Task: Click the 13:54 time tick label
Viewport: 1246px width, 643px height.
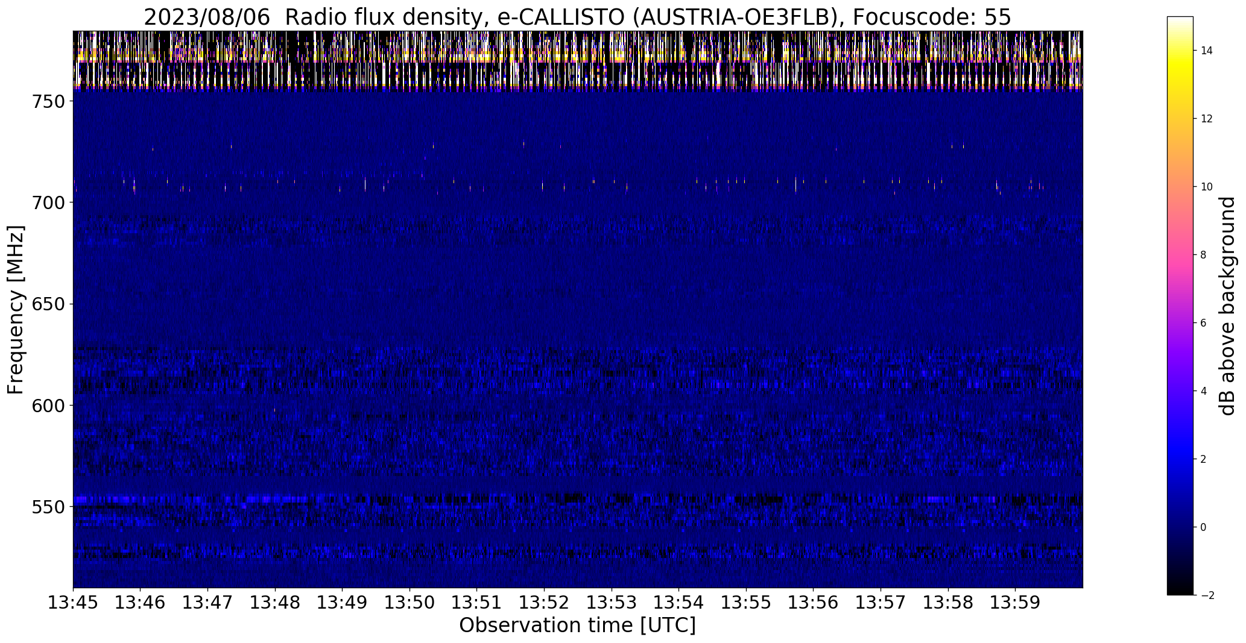Action: (679, 603)
